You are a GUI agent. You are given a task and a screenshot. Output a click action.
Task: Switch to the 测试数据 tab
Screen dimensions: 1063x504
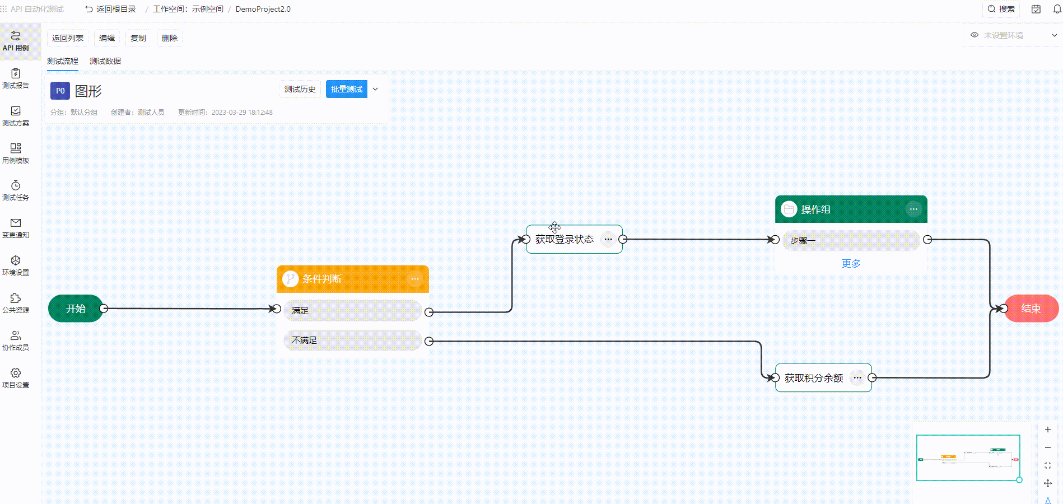click(105, 61)
